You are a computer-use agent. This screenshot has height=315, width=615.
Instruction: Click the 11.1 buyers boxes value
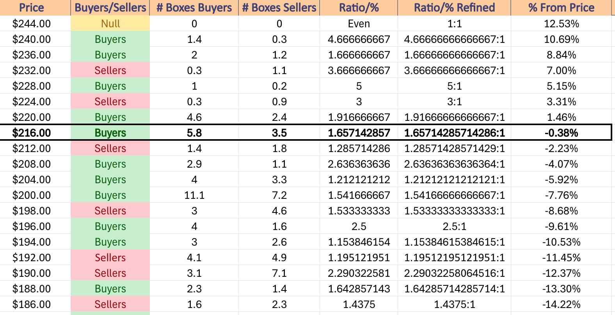click(x=194, y=195)
